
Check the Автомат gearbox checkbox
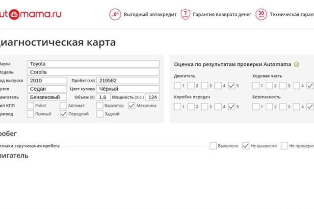(63, 105)
